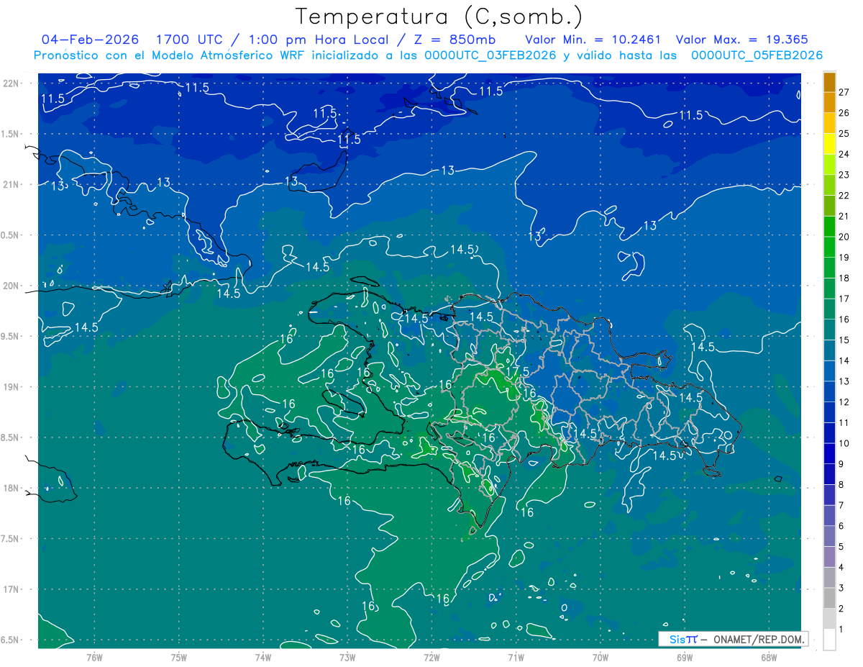Screen dimensions: 863x667
Task: Click the "5" label on the color scale
Action: tap(841, 547)
